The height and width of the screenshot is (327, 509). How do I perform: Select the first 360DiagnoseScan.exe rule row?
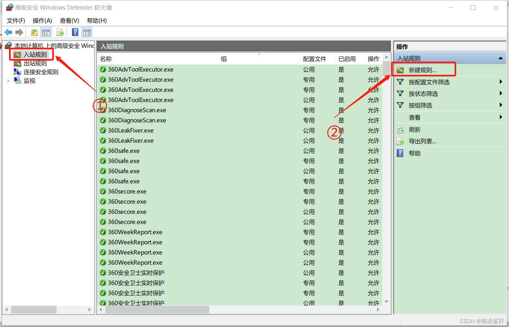pyautogui.click(x=240, y=110)
